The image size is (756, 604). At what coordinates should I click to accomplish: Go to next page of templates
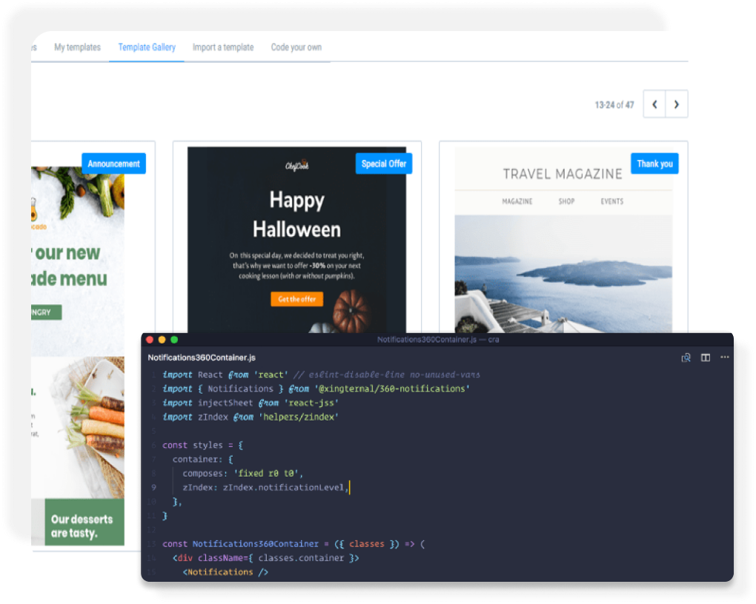pos(676,105)
